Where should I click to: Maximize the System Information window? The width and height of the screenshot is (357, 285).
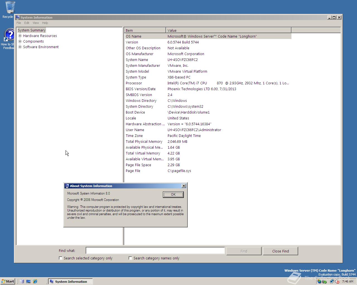(334, 17)
